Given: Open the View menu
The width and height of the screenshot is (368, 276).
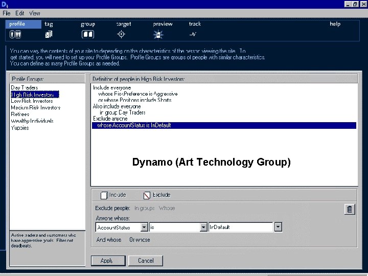Looking at the screenshot, I should 35,13.
